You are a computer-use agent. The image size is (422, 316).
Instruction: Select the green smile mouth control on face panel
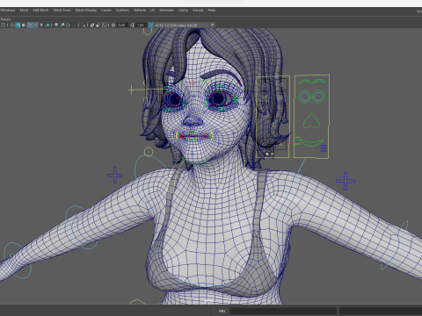click(x=311, y=143)
